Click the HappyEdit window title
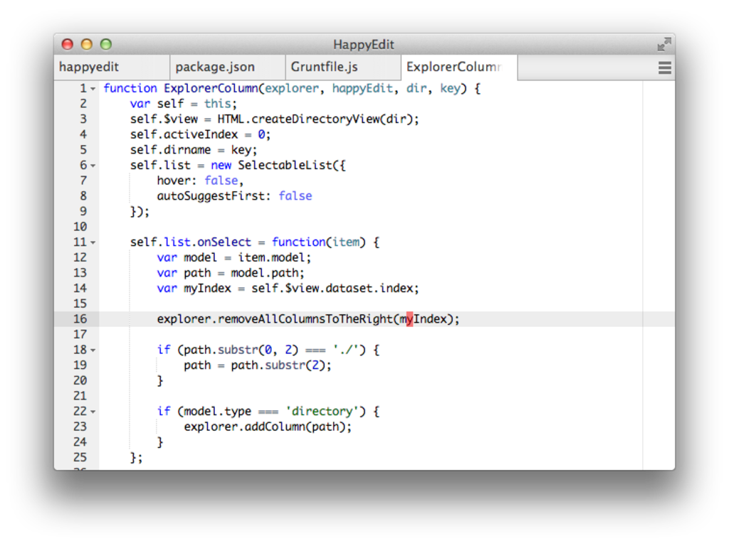This screenshot has width=729, height=546. pos(364,44)
